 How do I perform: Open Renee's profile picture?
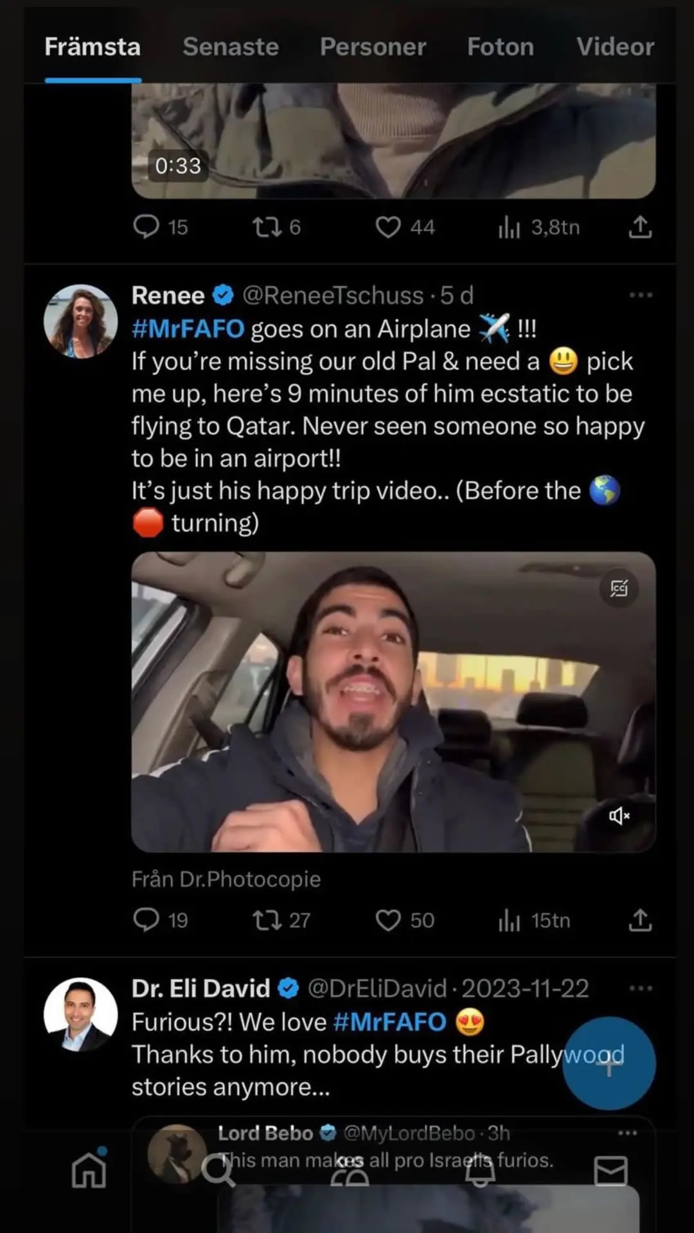pos(80,321)
